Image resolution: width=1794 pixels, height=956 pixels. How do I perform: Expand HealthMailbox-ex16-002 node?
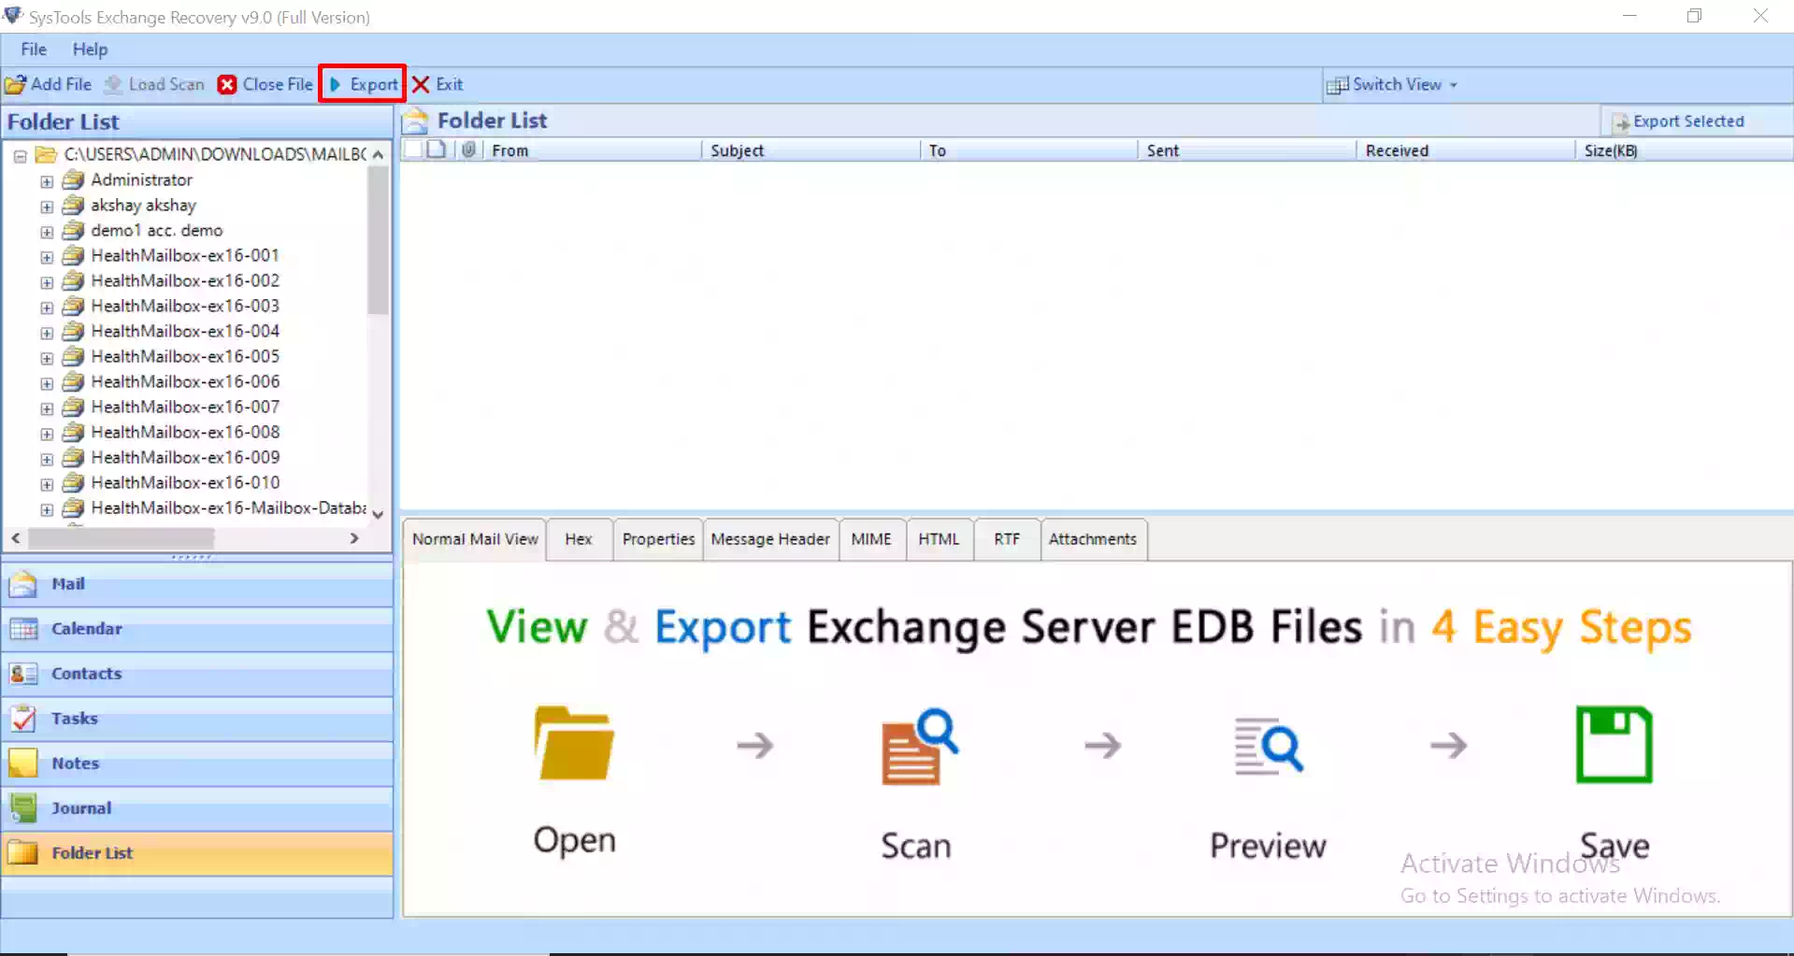click(x=47, y=282)
